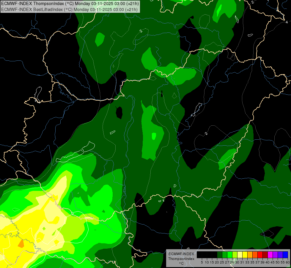Click the legend unit '°C'
Screen dimensions: 291x268
point(181,264)
